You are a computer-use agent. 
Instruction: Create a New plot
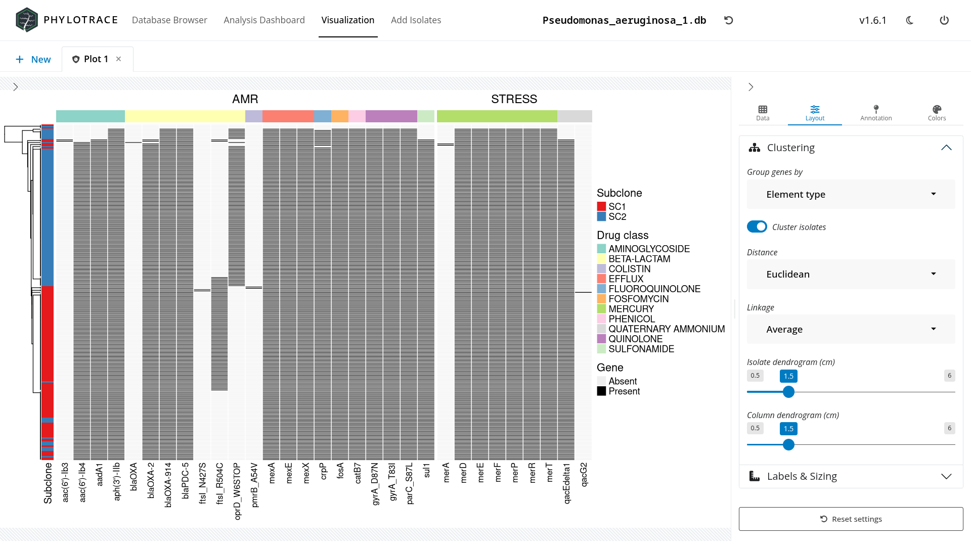[x=33, y=59]
